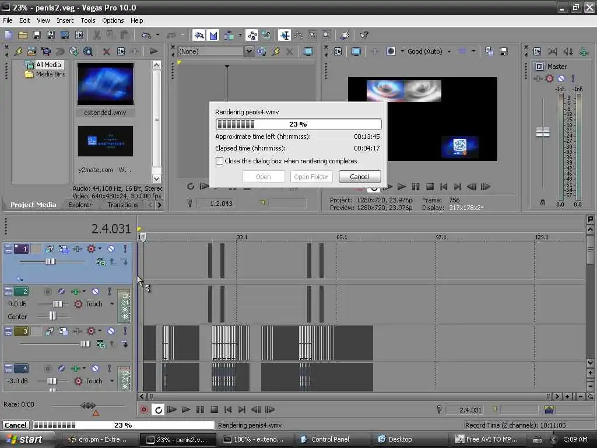Click the Open folder icon in toolbar
The height and width of the screenshot is (448, 597).
(23, 36)
